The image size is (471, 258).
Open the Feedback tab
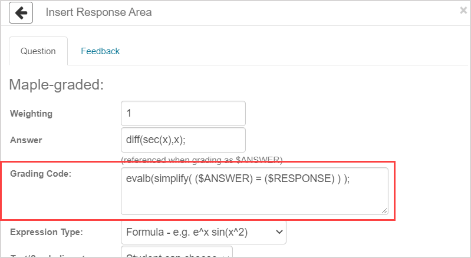100,51
